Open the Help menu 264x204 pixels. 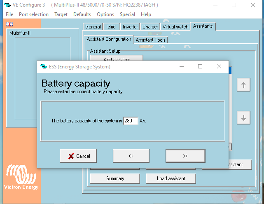point(146,14)
